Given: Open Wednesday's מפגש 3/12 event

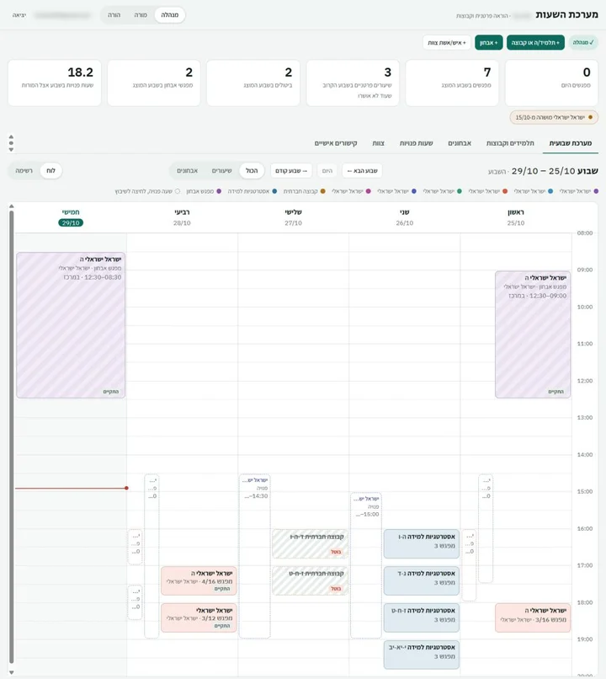Looking at the screenshot, I should click(x=199, y=618).
